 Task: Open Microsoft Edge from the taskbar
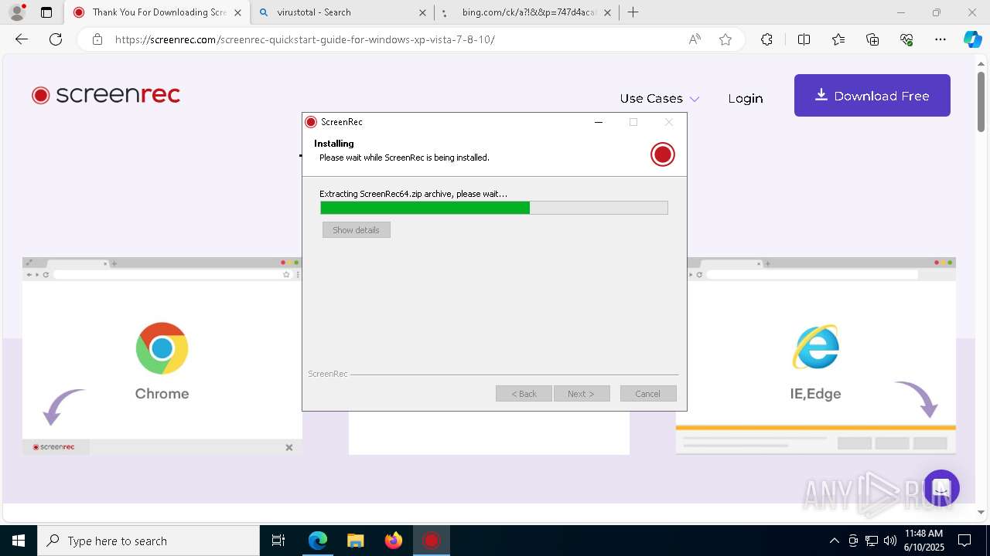point(318,541)
